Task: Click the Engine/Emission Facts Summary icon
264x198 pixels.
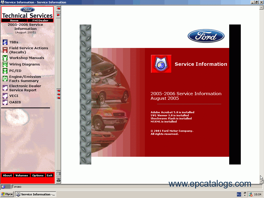Action: tap(5, 79)
